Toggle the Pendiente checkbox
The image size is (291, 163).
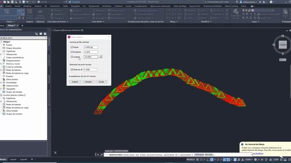72,52
